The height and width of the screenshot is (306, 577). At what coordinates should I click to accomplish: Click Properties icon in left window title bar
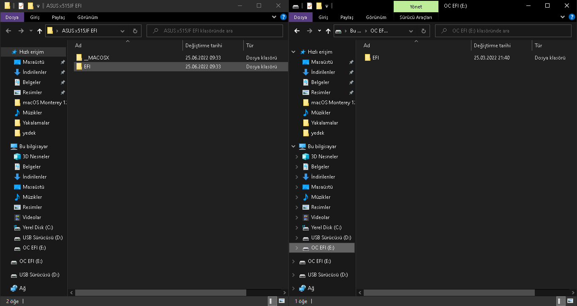(21, 6)
